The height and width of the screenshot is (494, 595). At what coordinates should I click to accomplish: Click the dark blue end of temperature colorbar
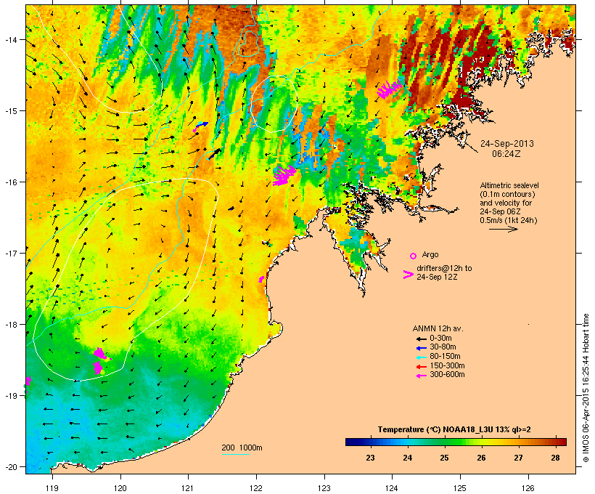point(352,442)
